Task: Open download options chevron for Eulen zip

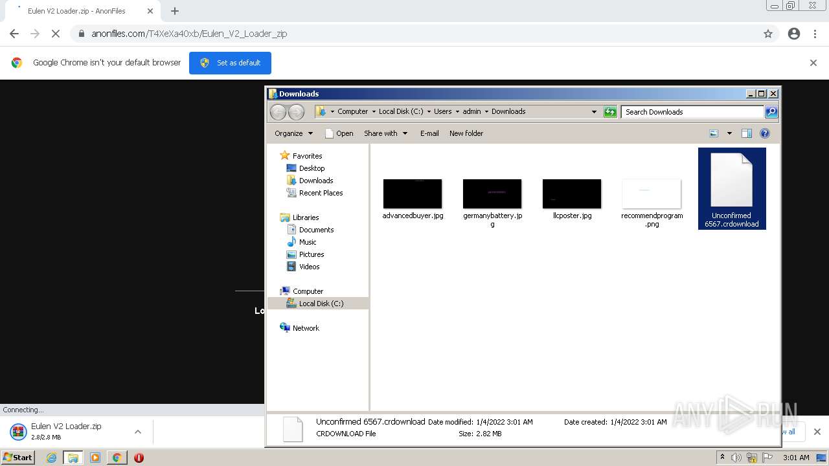Action: coord(137,432)
